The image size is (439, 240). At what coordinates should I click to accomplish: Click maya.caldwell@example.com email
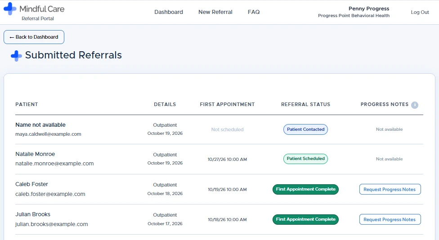click(x=48, y=134)
